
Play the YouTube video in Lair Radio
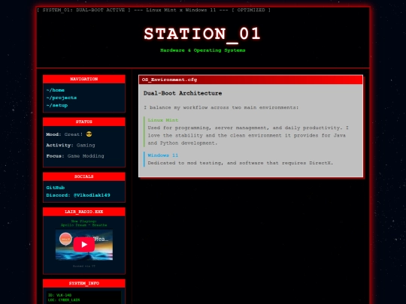[84, 244]
